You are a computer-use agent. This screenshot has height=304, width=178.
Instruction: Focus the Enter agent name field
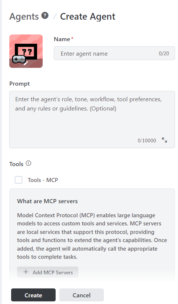coord(114,53)
